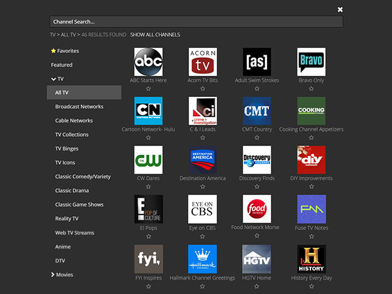Click the Bravo channel logo

coord(311,62)
